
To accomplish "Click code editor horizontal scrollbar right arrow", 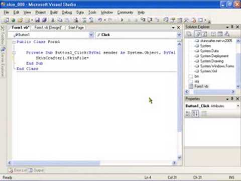I will pyautogui.click(x=174, y=162).
